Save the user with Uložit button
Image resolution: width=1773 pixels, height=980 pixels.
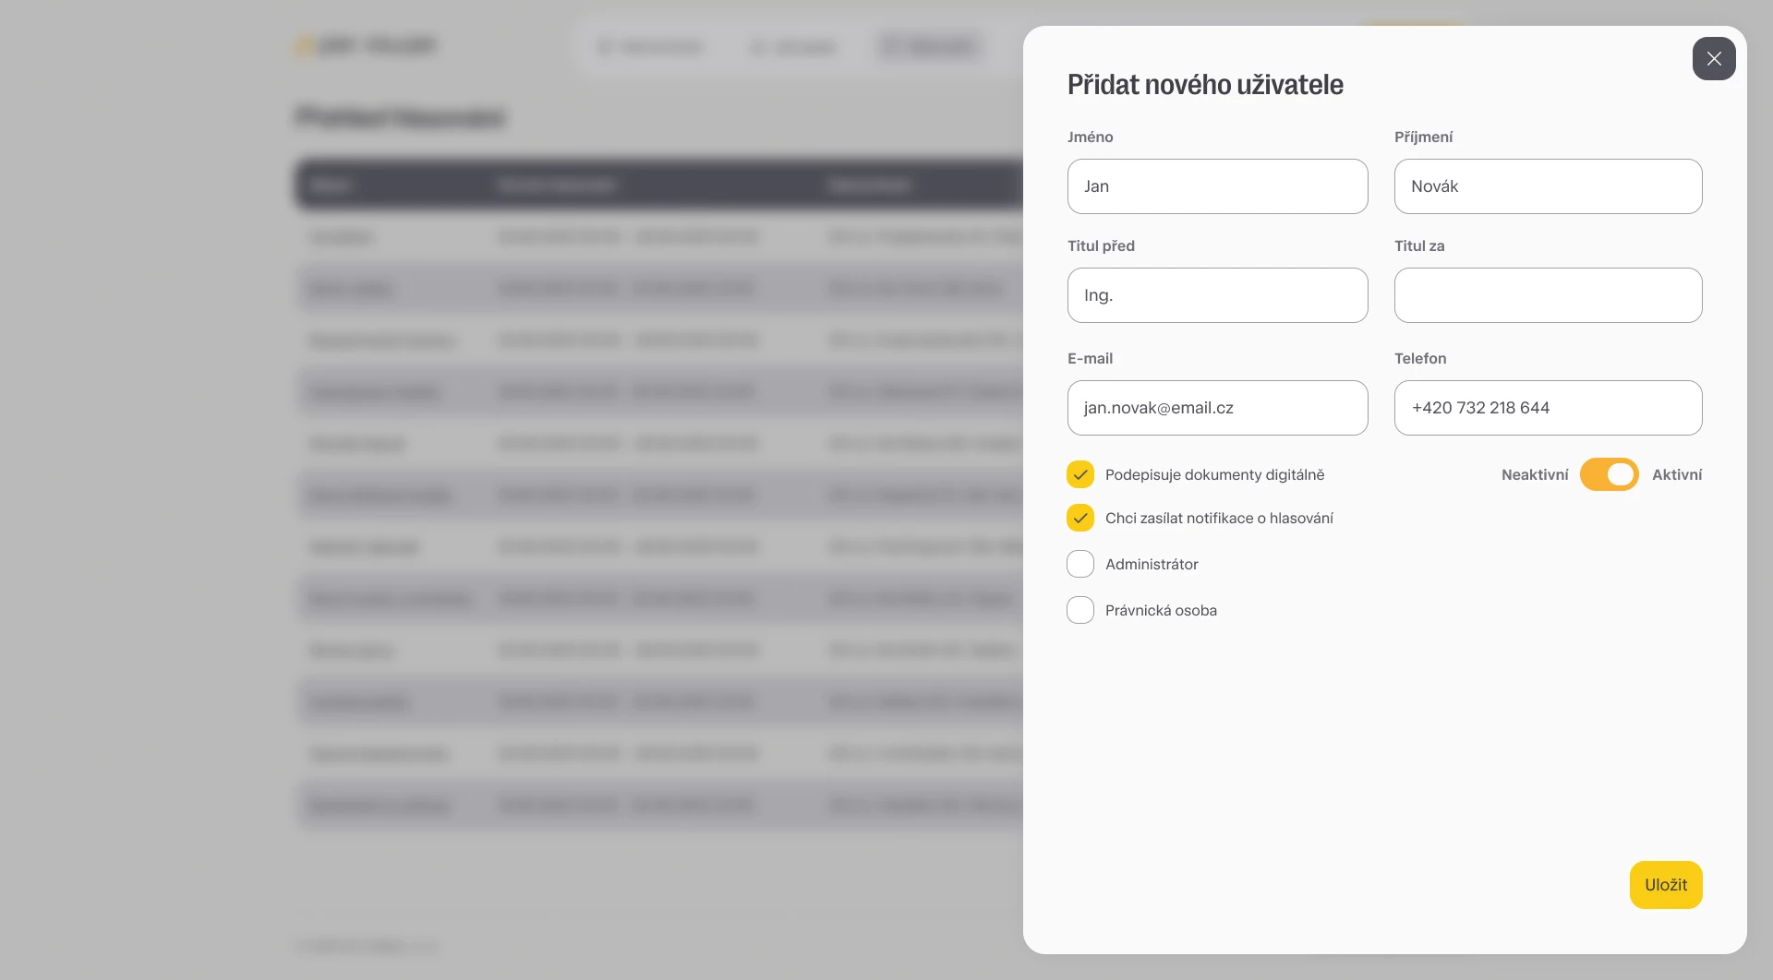(x=1665, y=885)
